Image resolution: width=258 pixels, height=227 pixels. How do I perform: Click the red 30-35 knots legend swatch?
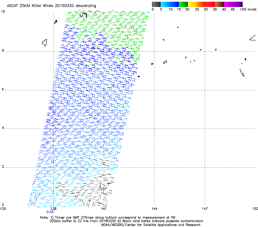click(x=211, y=4)
